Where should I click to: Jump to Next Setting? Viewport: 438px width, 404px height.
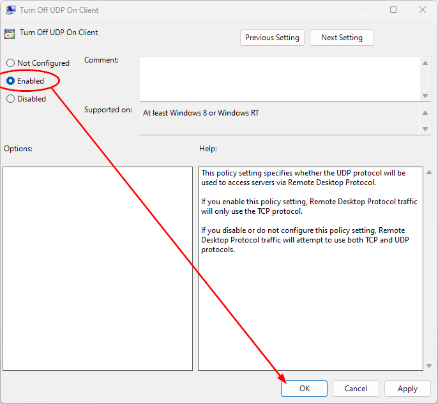coord(342,38)
